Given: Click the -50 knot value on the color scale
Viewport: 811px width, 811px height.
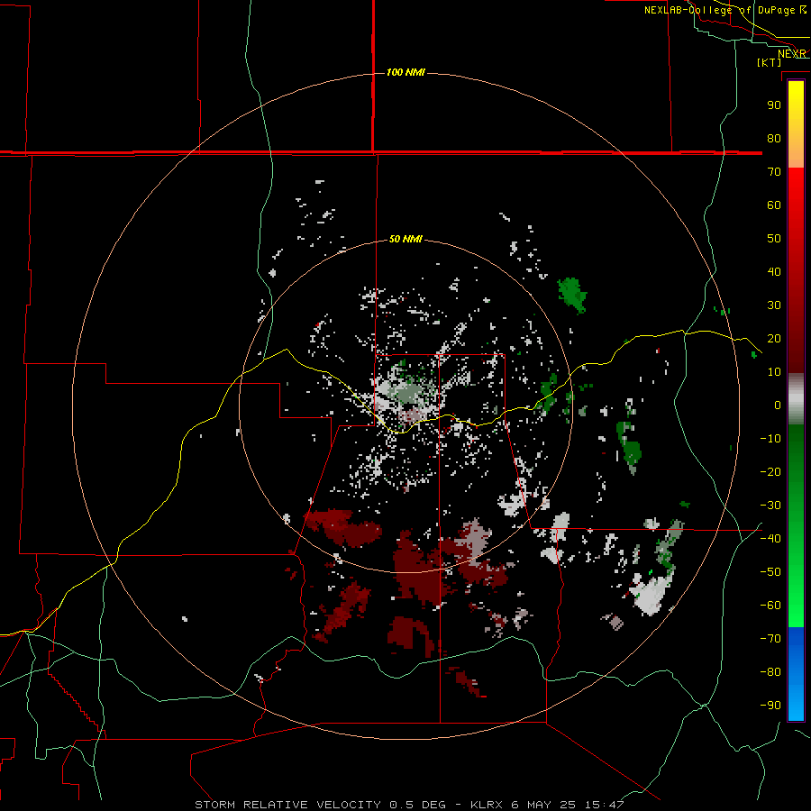Looking at the screenshot, I should click(x=770, y=571).
